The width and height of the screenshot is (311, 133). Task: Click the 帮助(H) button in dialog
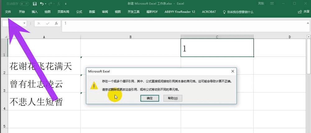click(x=173, y=98)
